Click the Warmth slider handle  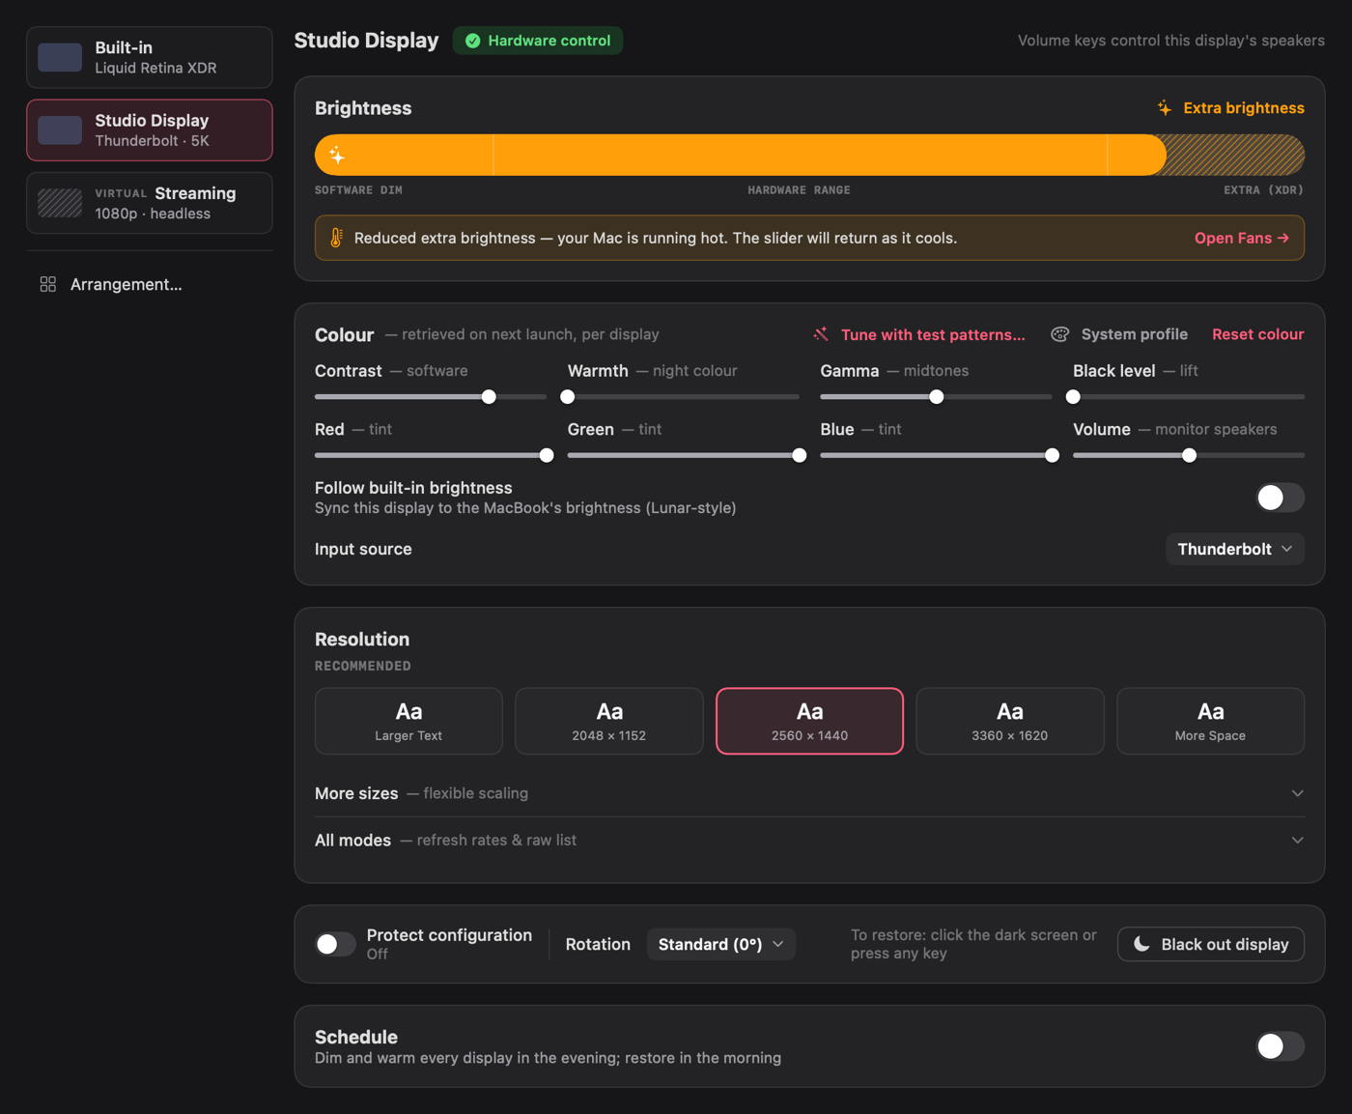[x=568, y=397]
